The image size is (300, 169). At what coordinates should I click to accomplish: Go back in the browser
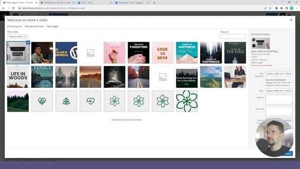coord(3,8)
